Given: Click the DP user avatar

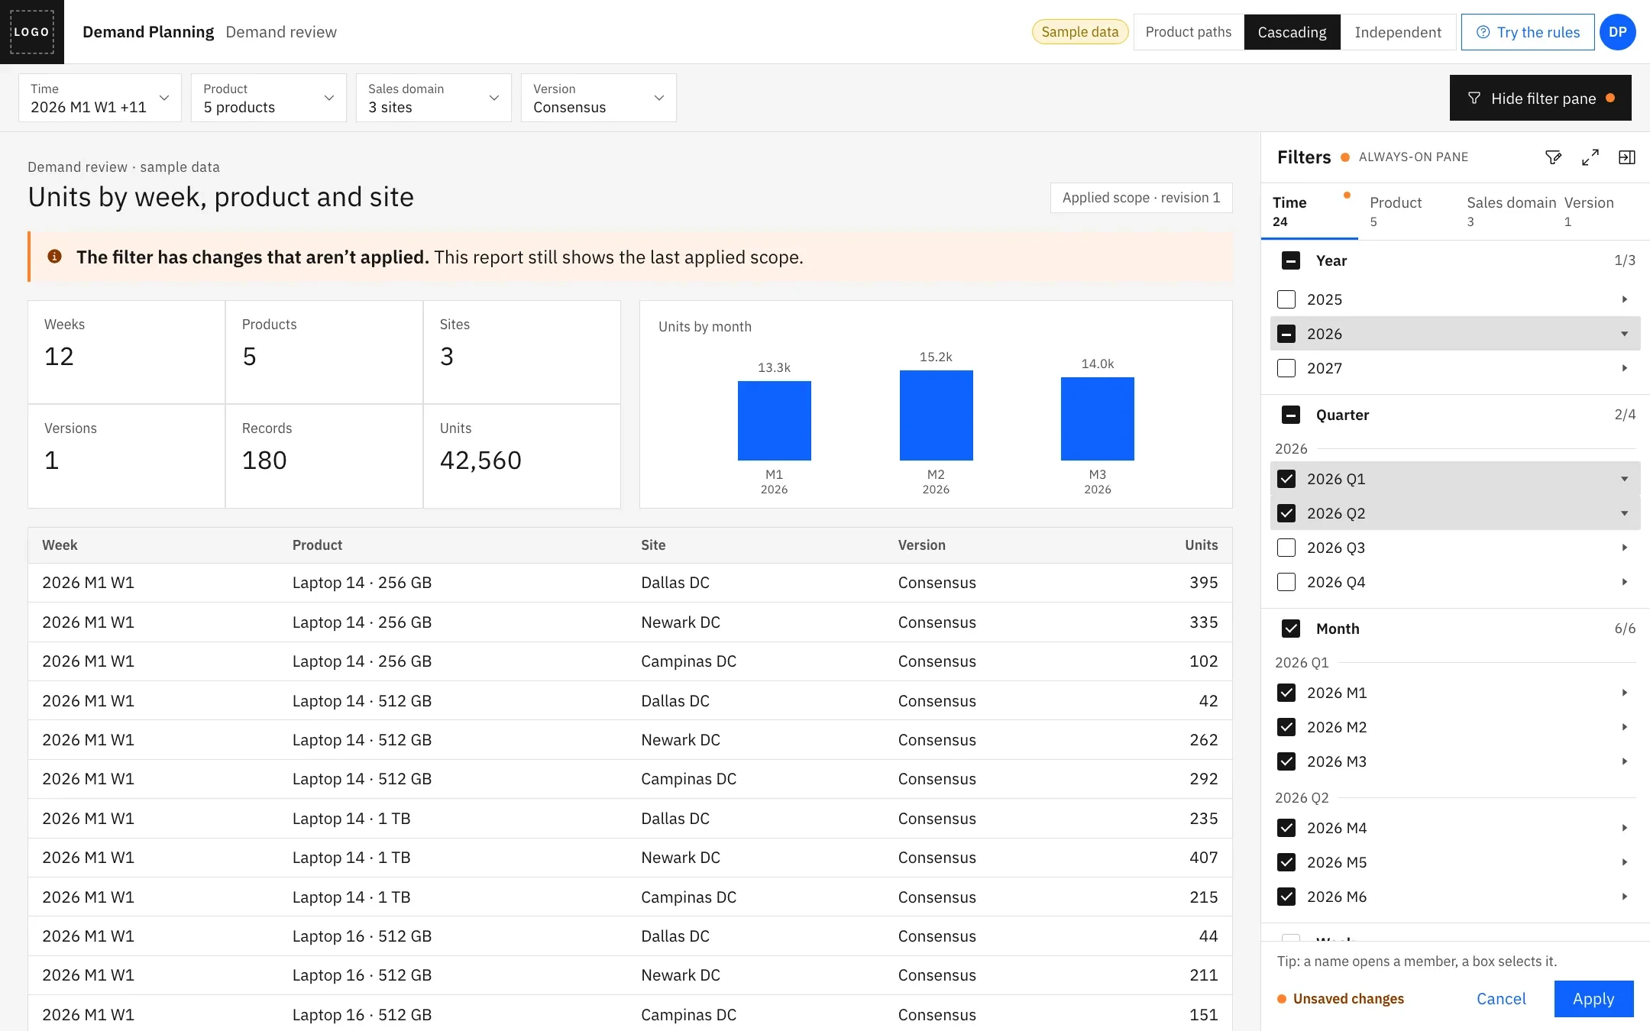Looking at the screenshot, I should click(x=1618, y=32).
